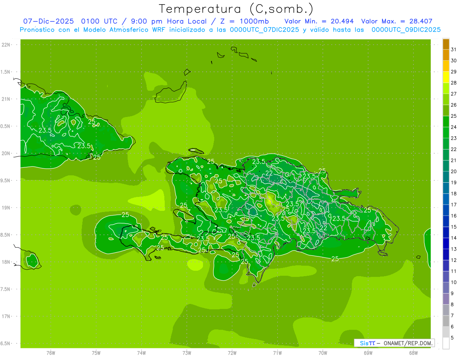
Task: Click the Valor Min. = 20.494 text
Action: click(319, 21)
